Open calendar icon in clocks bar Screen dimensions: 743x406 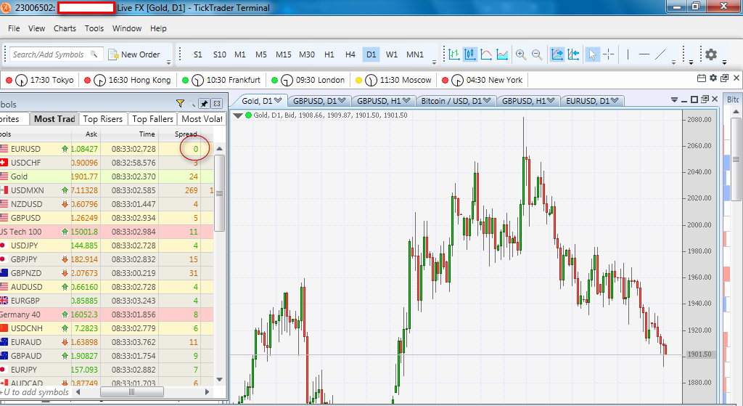coord(702,78)
